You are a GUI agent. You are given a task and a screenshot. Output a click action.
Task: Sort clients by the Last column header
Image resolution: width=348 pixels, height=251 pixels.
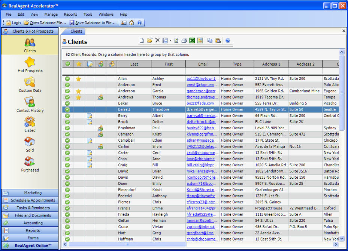tap(134, 64)
